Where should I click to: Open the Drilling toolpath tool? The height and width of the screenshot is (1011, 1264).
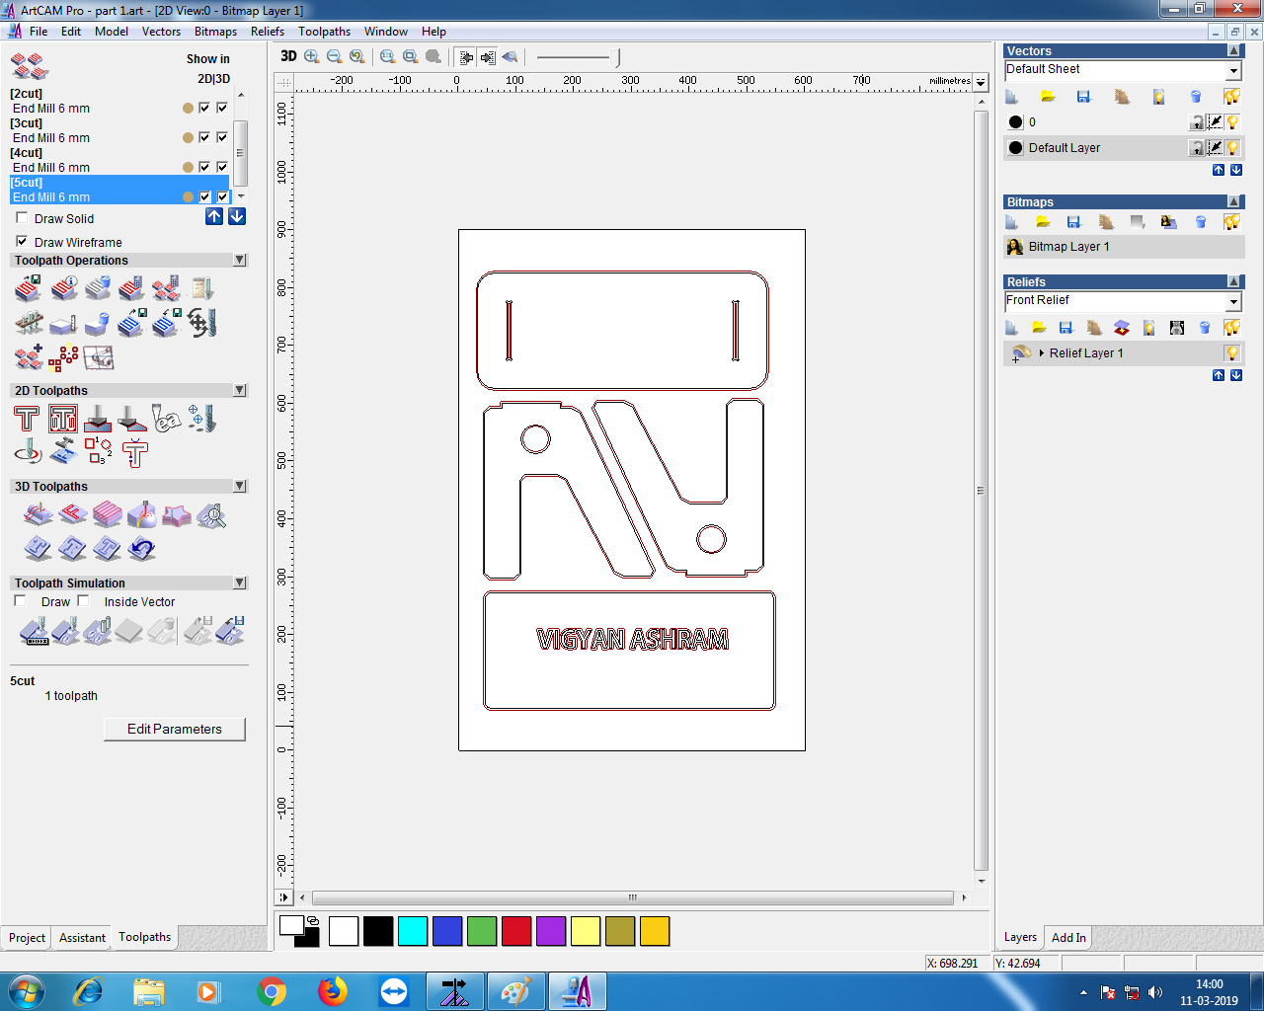(x=200, y=419)
